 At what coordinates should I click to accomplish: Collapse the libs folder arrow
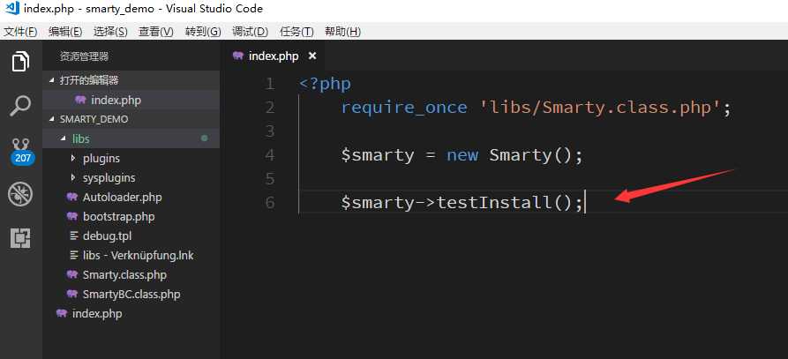(63, 138)
